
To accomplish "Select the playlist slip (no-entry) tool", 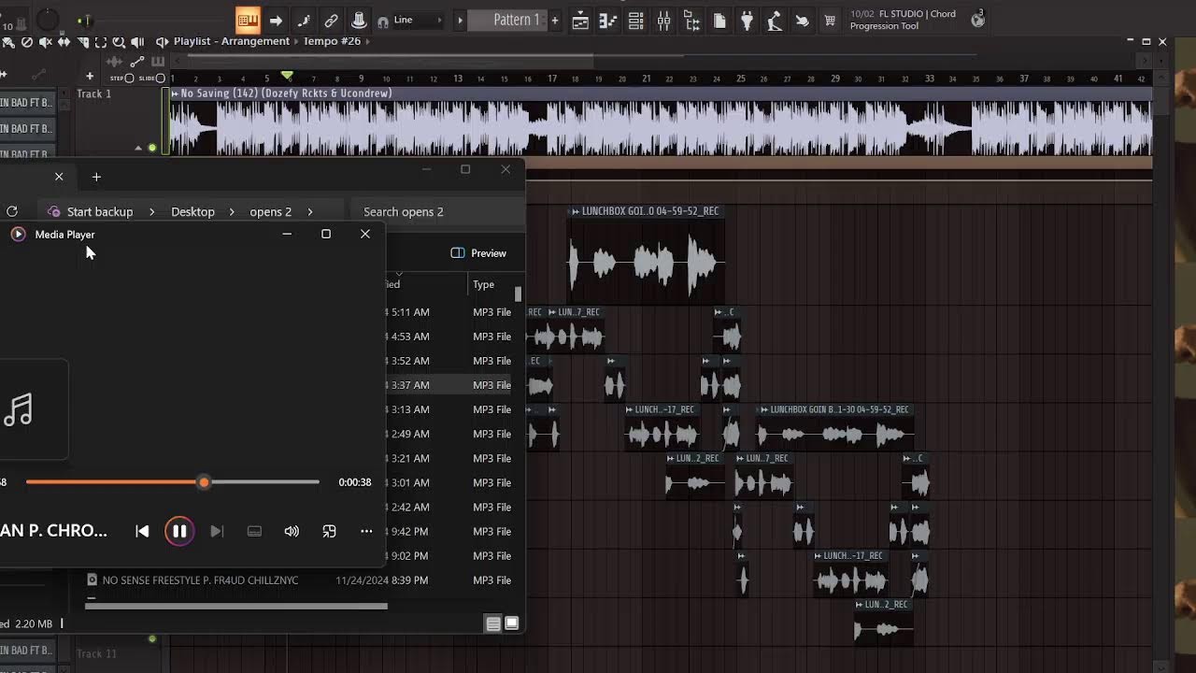I will pyautogui.click(x=27, y=42).
